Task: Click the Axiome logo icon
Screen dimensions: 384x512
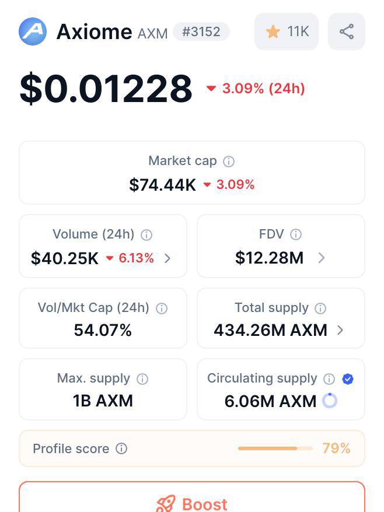Action: 33,31
